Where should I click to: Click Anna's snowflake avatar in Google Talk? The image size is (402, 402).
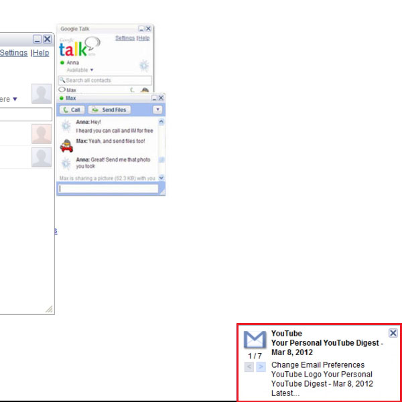coord(144,66)
